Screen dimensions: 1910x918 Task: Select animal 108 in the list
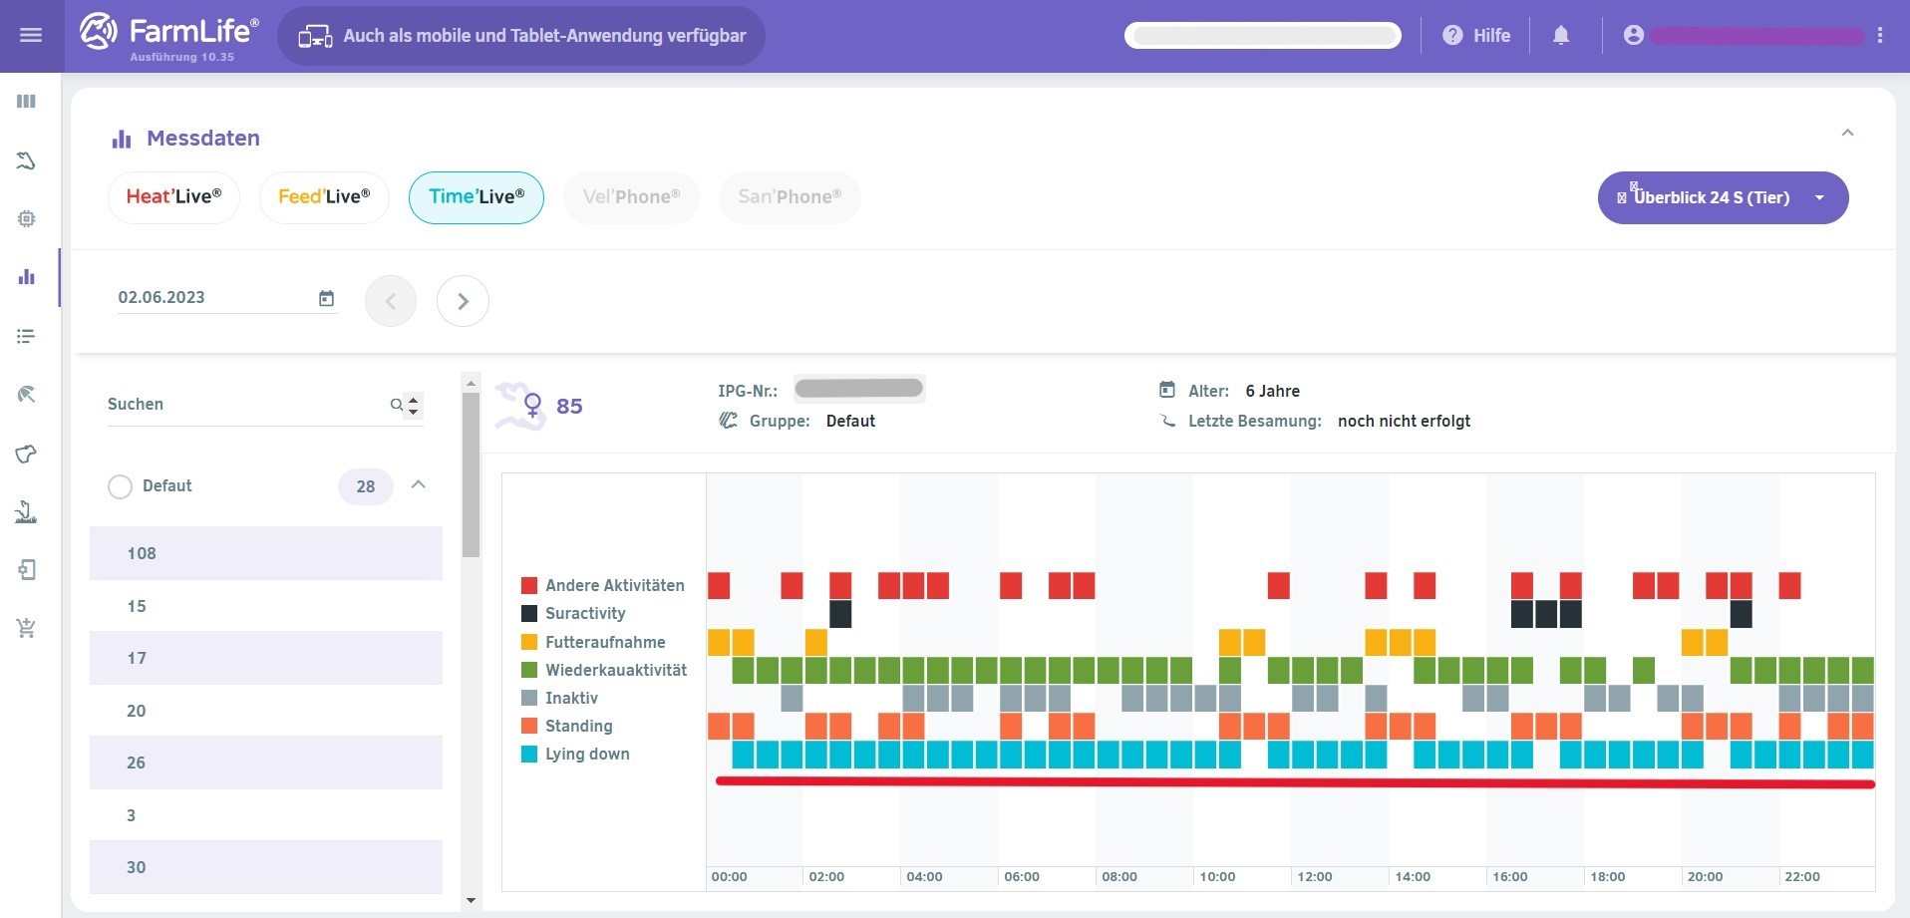point(265,553)
